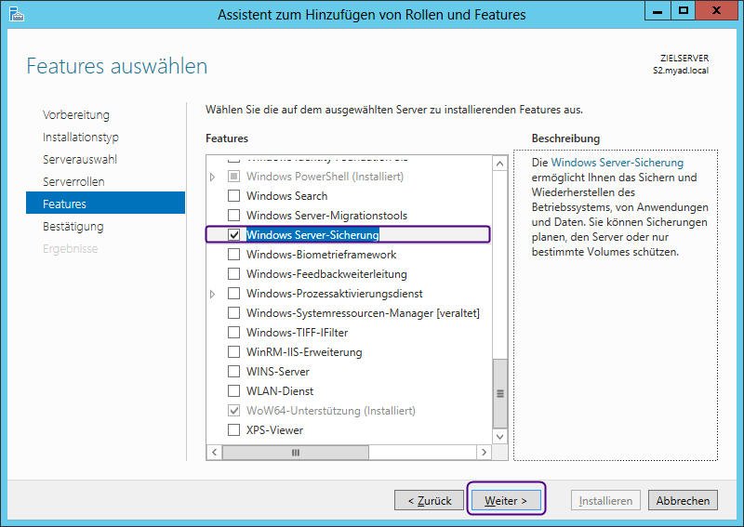The image size is (744, 527).
Task: Enable the Windows Search checkbox
Action: [234, 196]
